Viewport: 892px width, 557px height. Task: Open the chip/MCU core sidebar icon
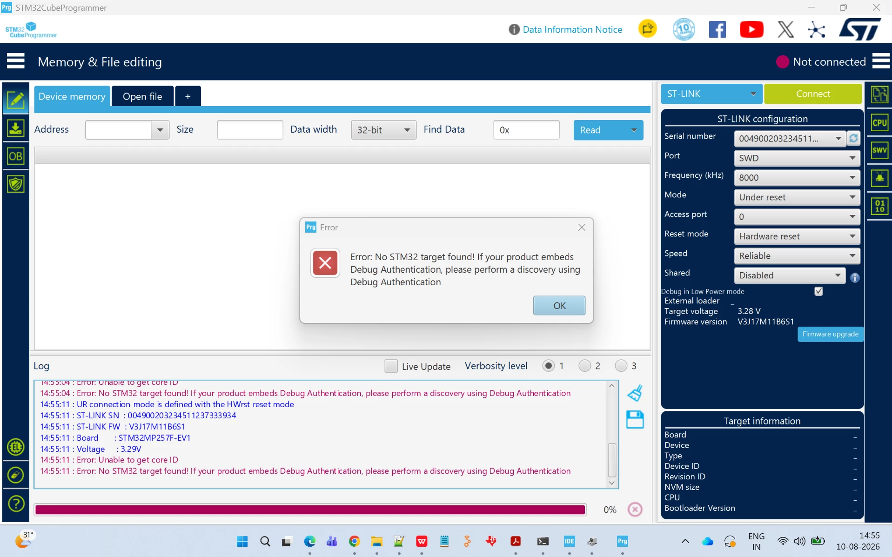point(16,447)
